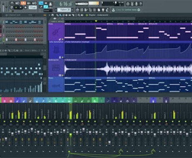Select the magnet snap icon in playlist toolbar

tap(53, 15)
